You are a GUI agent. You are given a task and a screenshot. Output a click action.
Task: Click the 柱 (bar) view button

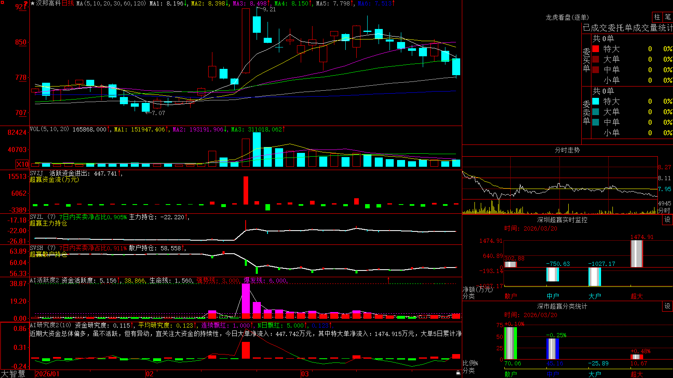[657, 17]
